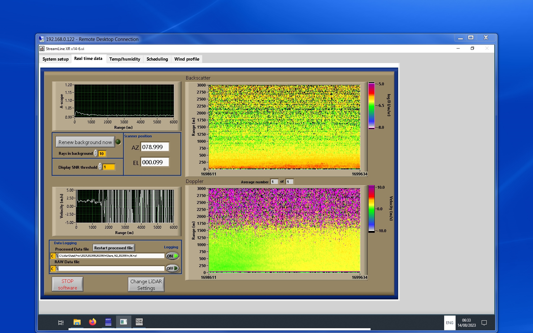533x333 pixels.
Task: Click the Backscatter color scale bar
Action: (371, 106)
